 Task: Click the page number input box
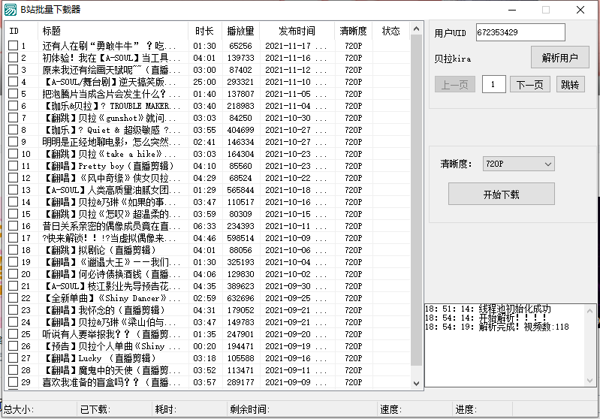click(493, 85)
